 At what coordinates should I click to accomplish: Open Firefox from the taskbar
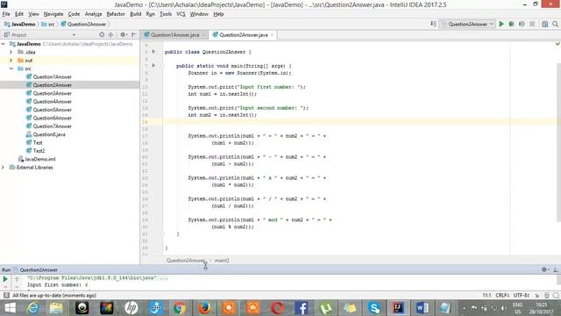click(x=204, y=308)
